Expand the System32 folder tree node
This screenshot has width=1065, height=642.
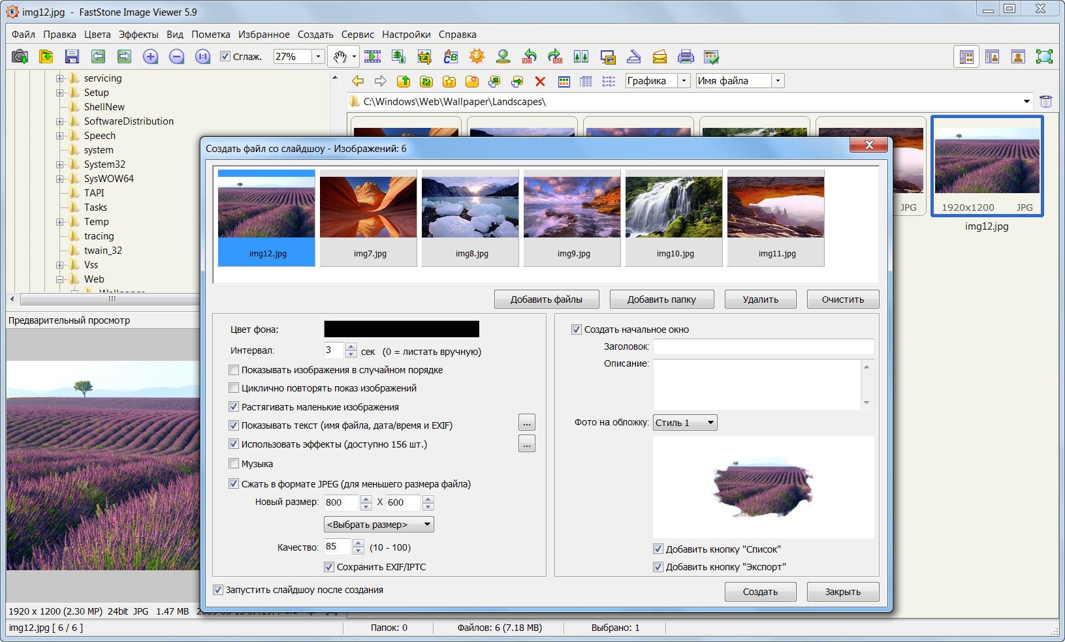(x=59, y=164)
